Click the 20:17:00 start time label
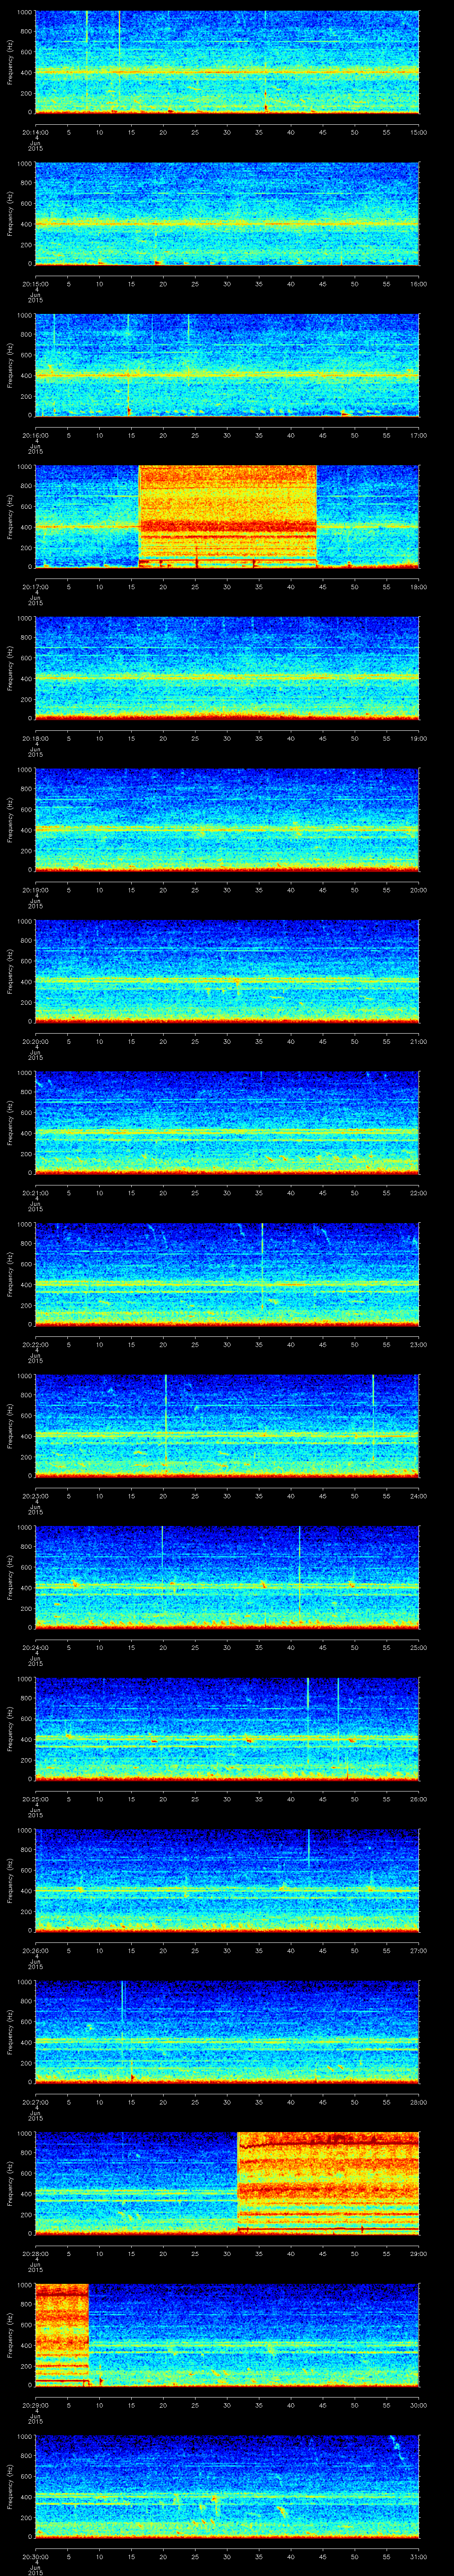454x2576 pixels. (35, 587)
